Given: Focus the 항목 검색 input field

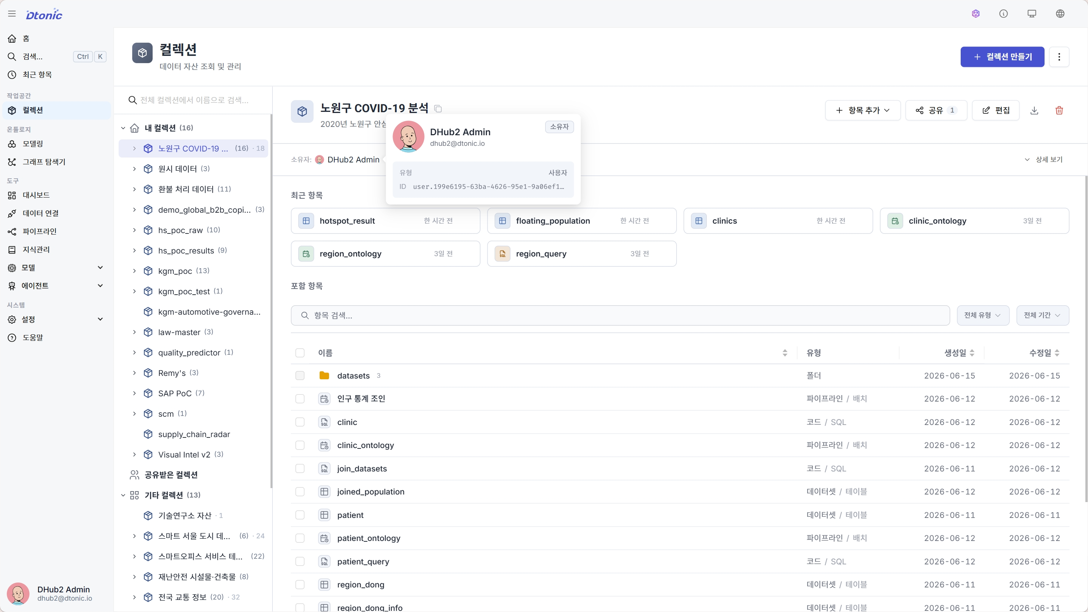Looking at the screenshot, I should point(620,315).
